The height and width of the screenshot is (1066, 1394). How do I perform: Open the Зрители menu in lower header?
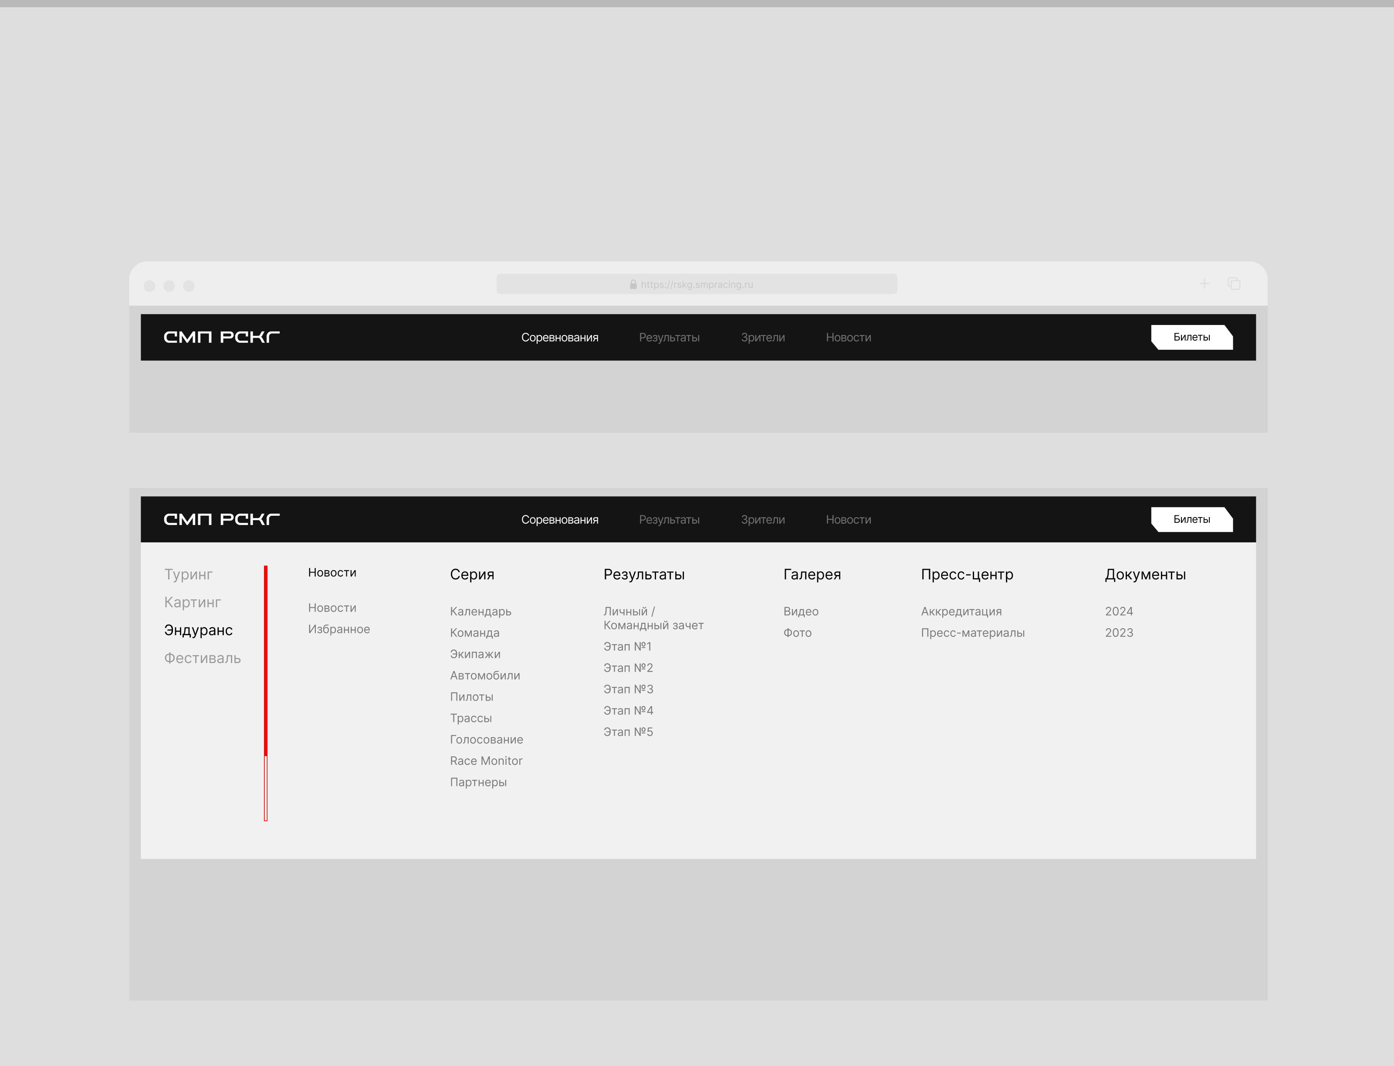tap(762, 520)
